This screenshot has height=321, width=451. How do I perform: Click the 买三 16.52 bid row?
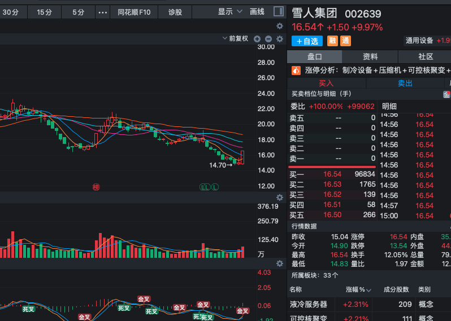click(x=332, y=195)
